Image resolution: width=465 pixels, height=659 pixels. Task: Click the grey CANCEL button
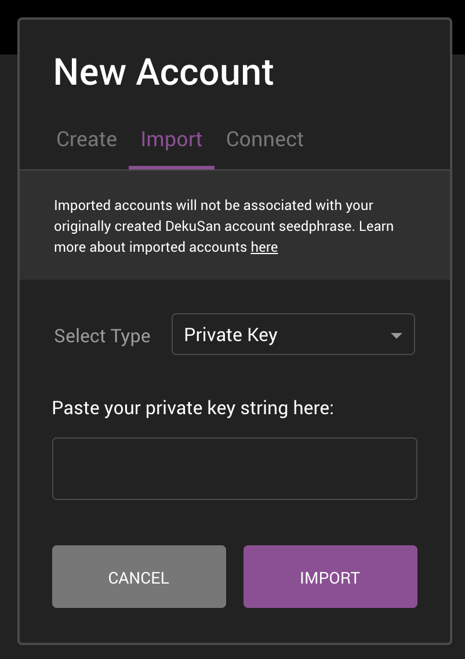[x=139, y=577]
